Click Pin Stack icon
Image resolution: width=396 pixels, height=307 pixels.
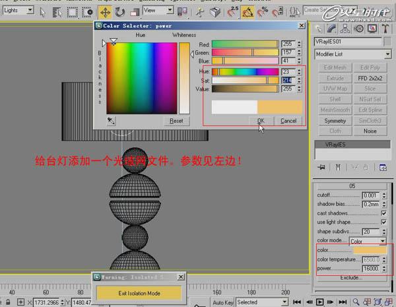(322, 167)
